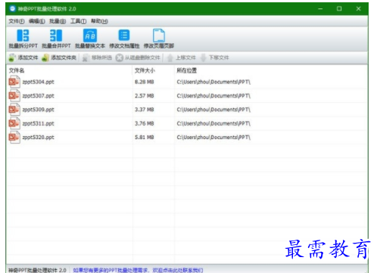The height and width of the screenshot is (273, 377).
Task: Click the 3.37 MB size cell
Action: pos(145,110)
